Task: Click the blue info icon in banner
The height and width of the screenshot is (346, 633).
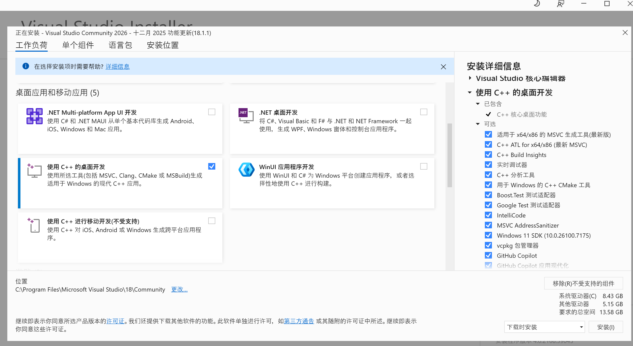Action: (26, 66)
